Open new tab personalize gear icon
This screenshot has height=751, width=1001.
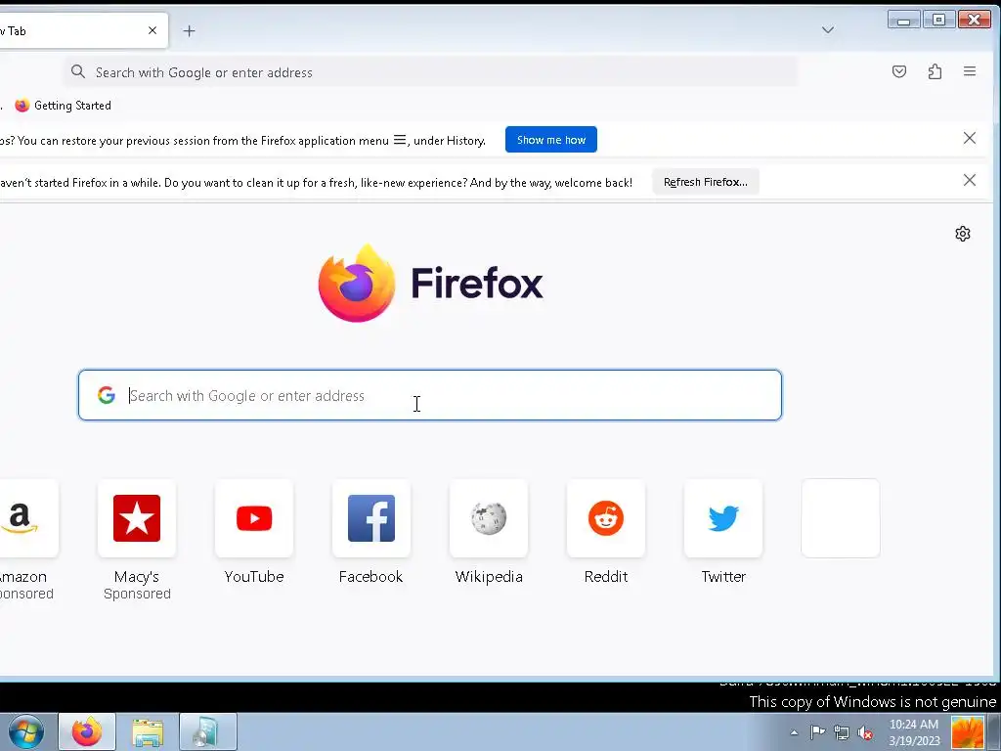(x=963, y=234)
